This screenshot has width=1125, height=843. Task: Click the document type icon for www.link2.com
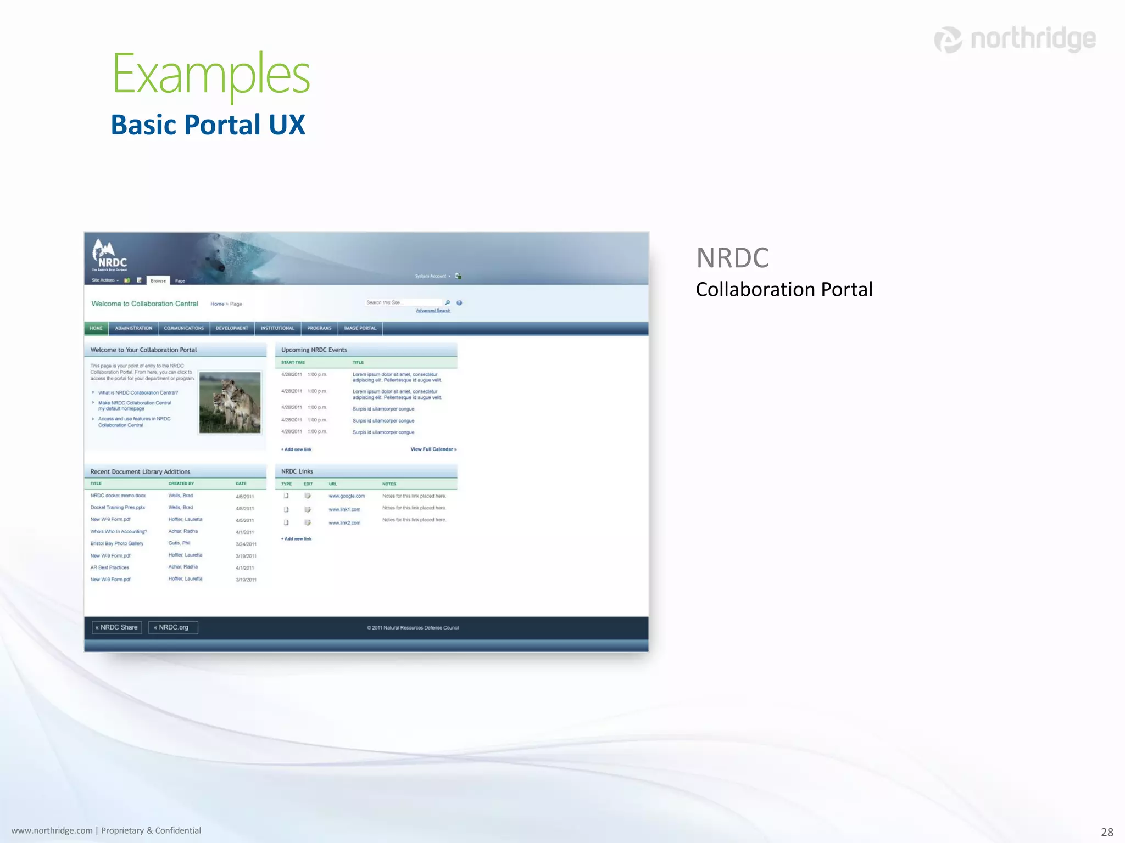(286, 522)
